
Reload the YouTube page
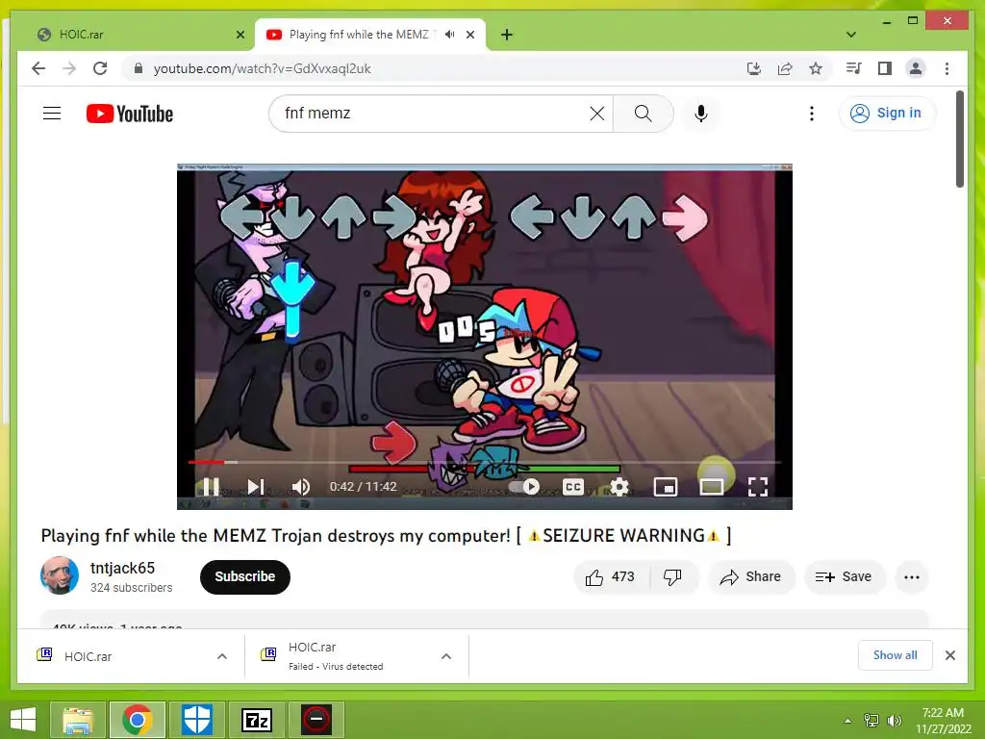pos(100,68)
